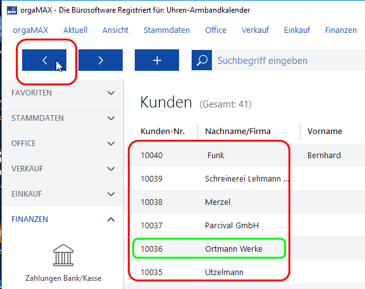Sort by the Kunden-Nr. column header
This screenshot has width=365, height=289.
coord(163,132)
